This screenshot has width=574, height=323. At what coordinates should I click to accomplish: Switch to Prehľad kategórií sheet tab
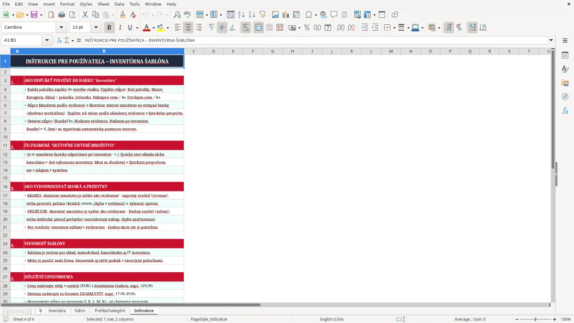point(110,311)
